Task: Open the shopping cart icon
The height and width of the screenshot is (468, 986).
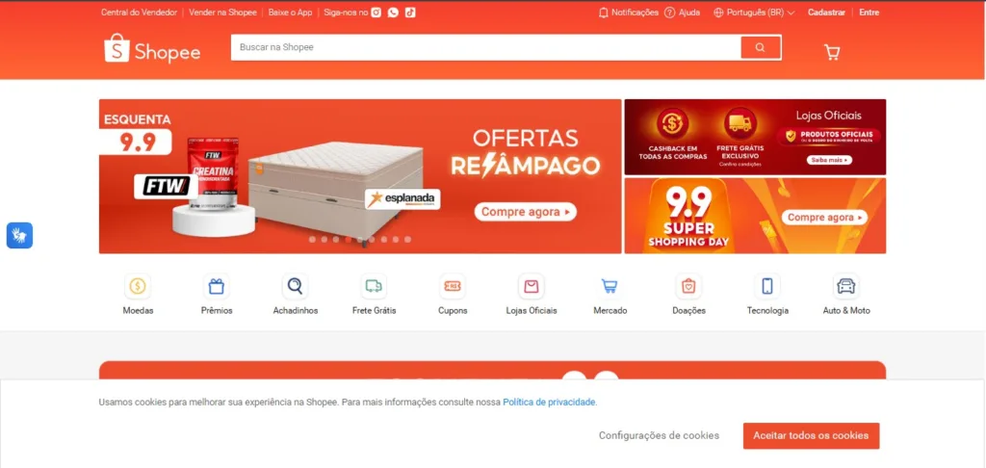Action: click(832, 52)
